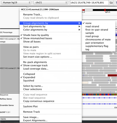Open the chr21 chromosome dropdown
Viewport: 117px width, 123px height.
[x=51, y=3]
